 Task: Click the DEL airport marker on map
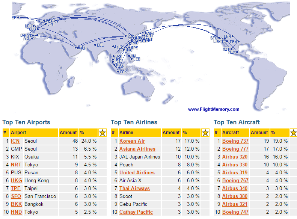pos(95,45)
